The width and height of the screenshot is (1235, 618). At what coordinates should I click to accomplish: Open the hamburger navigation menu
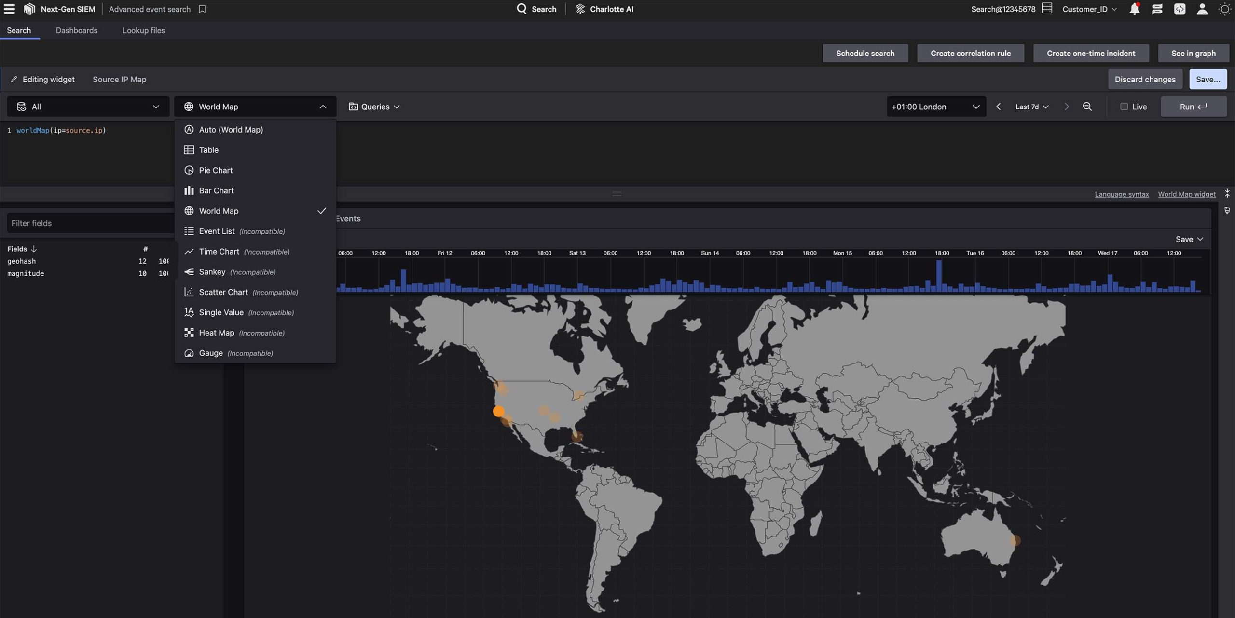click(x=9, y=9)
